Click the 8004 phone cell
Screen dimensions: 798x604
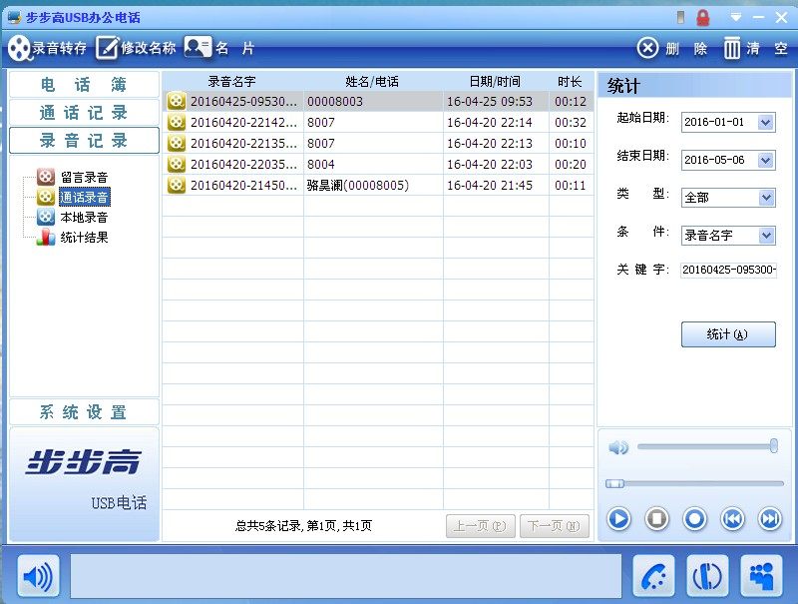pos(320,164)
